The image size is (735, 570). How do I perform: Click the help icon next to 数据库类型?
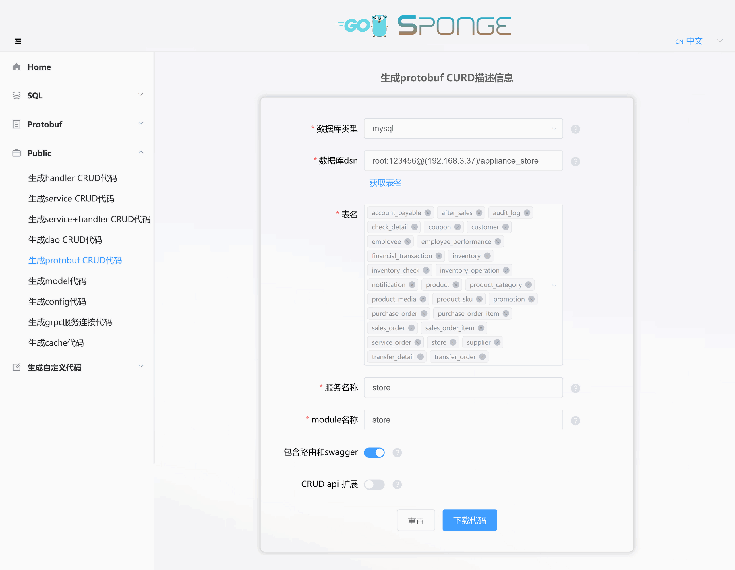click(575, 128)
